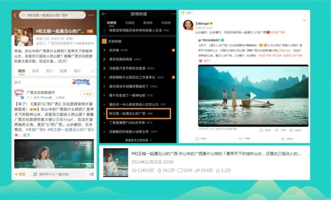The image size is (331, 200).
Task: Click the 1249.0万 views icon on bottom card
Action: point(134,171)
